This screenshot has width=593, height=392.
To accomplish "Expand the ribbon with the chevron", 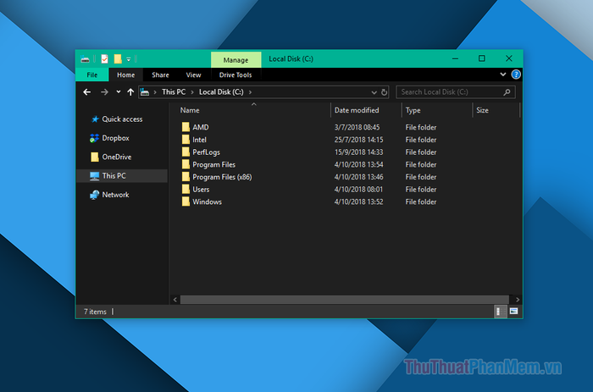I will (505, 75).
